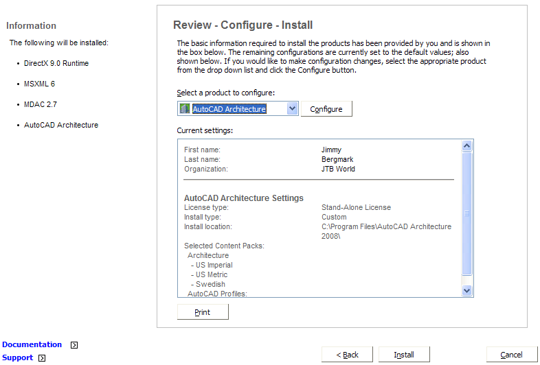Click the scroll down arrow in Current settings

click(x=466, y=291)
